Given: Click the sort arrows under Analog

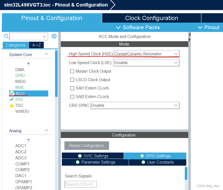Looking at the screenshot, I should point(28,140).
